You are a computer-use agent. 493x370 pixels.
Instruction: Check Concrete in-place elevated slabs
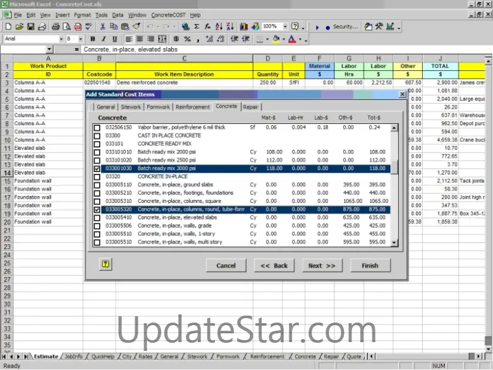[x=97, y=218]
